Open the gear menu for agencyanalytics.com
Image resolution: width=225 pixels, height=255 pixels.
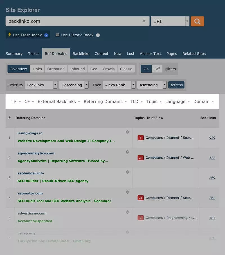click(x=127, y=152)
